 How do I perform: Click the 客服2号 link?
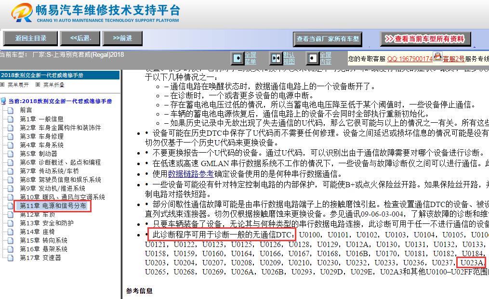click(x=453, y=59)
